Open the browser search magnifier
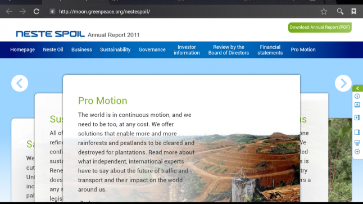This screenshot has width=363, height=204. (x=340, y=11)
